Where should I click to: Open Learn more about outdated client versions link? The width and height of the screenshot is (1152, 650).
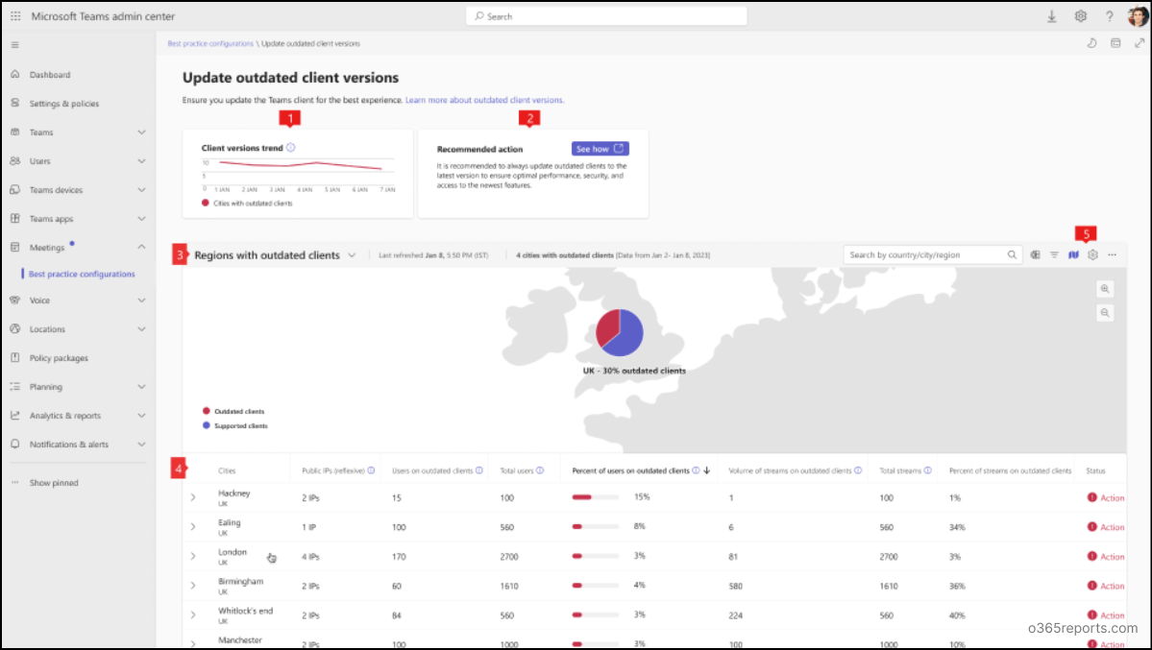click(485, 100)
